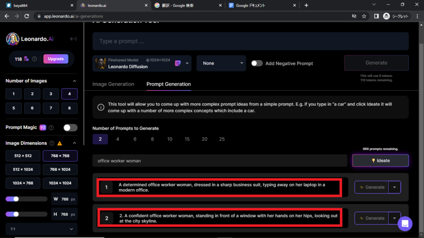Viewport: 424px width, 238px height.
Task: Select 8 for Number of Images
Action: click(x=69, y=108)
